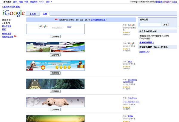Image resolution: width=179 pixels, height=122 pixels.
Task: Open the new game themes link in the banner
Action: pyautogui.click(x=98, y=20)
